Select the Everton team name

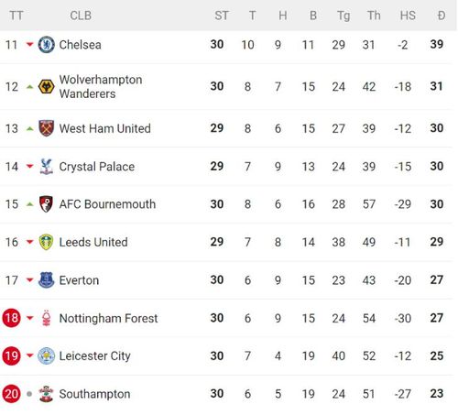click(79, 280)
